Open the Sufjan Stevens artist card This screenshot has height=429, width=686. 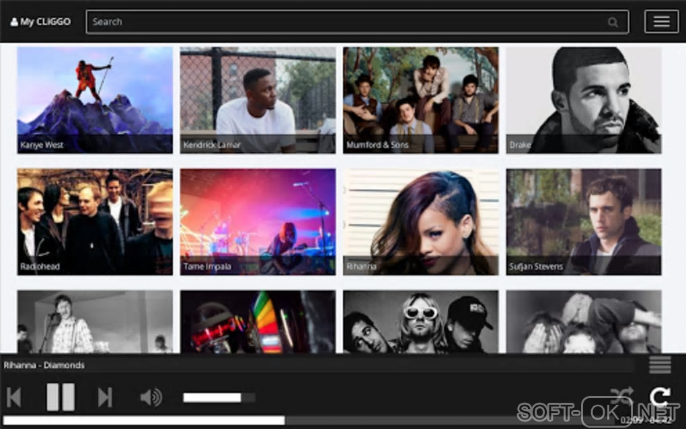[x=584, y=222]
